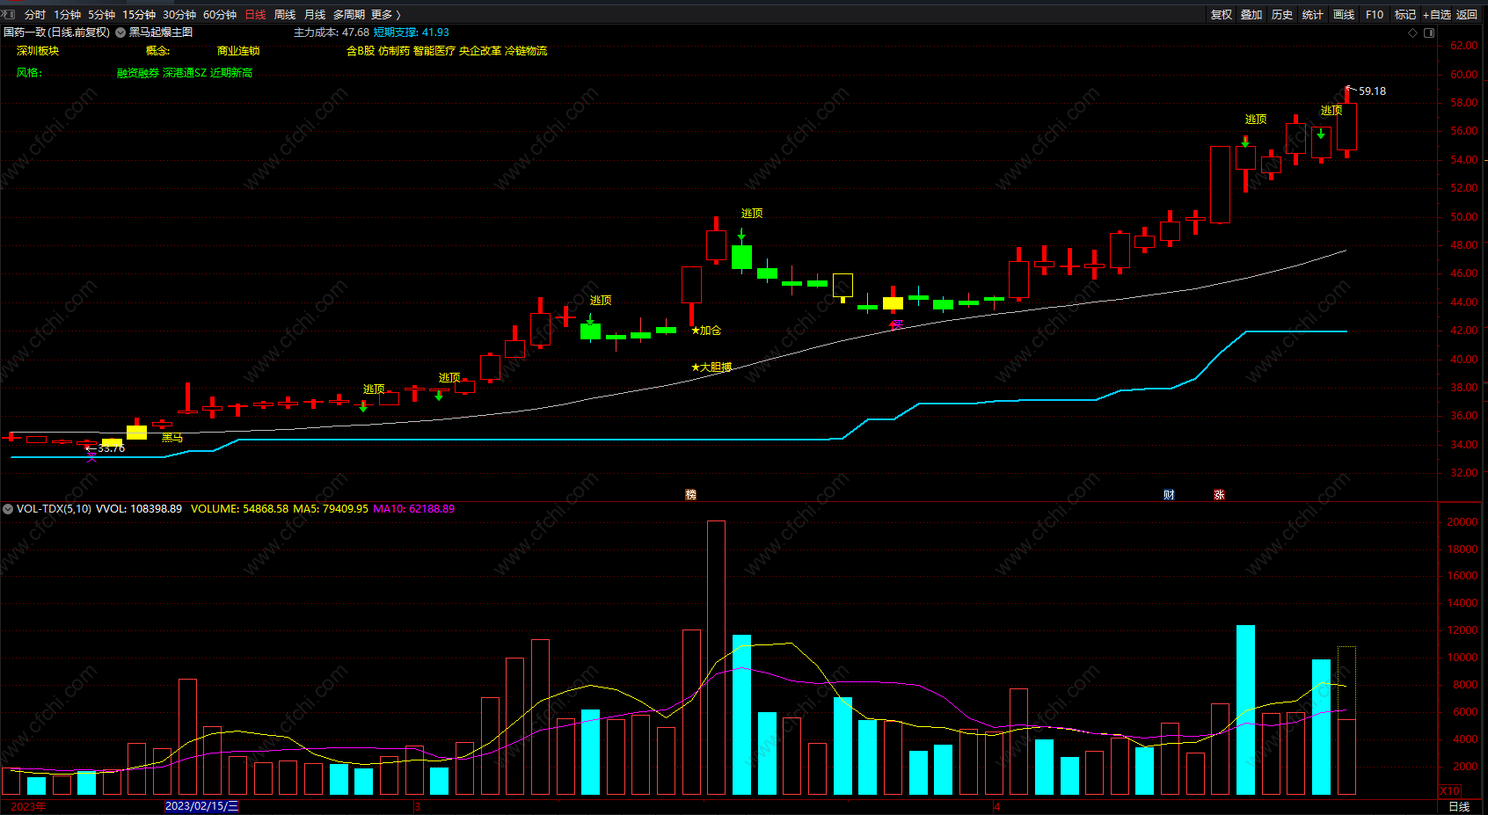The height and width of the screenshot is (815, 1488).
Task: Switch to 月线 monthly chart
Action: pyautogui.click(x=315, y=14)
